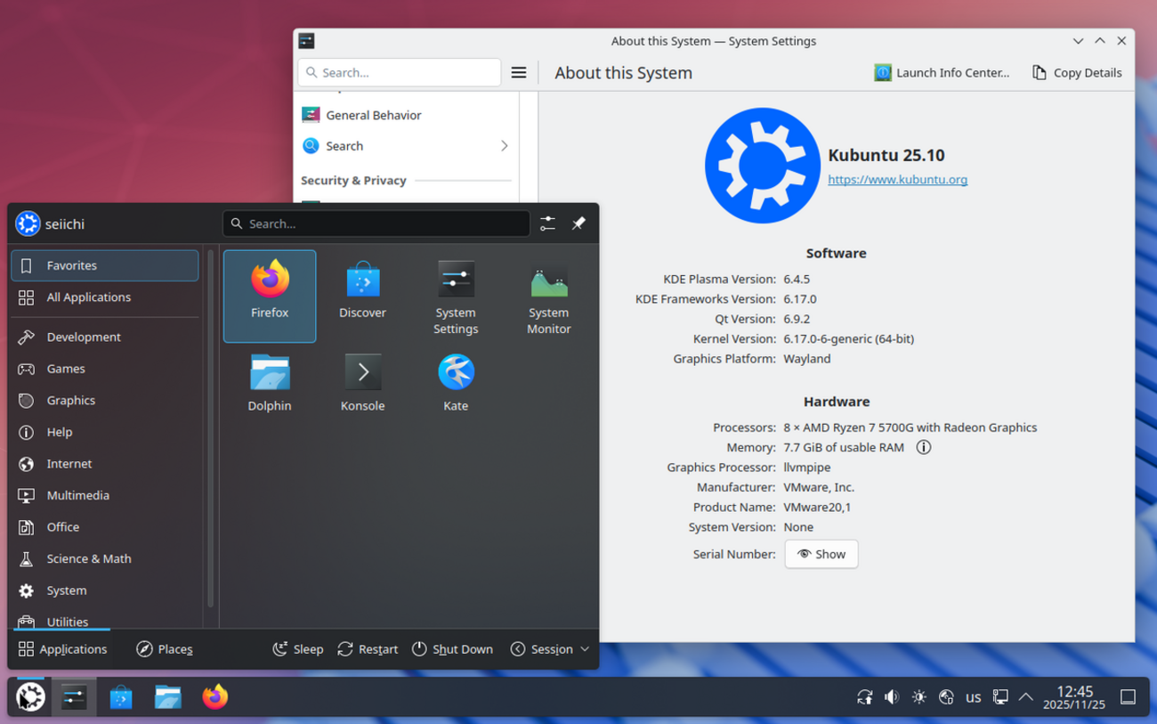This screenshot has height=724, width=1157.
Task: Open the Games category
Action: tap(105, 369)
